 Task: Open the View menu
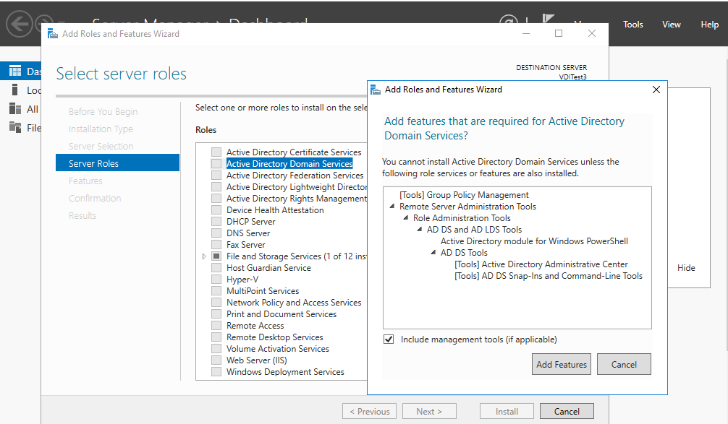[671, 25]
